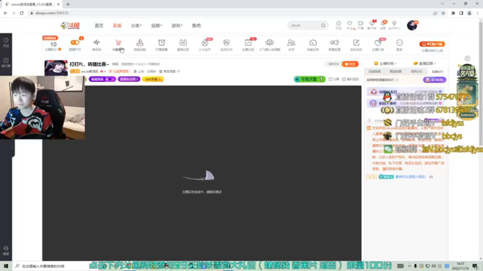Switch to the 周活跃度 tab
This screenshot has width=483, height=271.
pos(395,71)
